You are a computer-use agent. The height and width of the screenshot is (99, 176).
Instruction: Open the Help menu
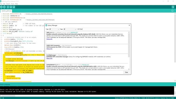pos(16,4)
